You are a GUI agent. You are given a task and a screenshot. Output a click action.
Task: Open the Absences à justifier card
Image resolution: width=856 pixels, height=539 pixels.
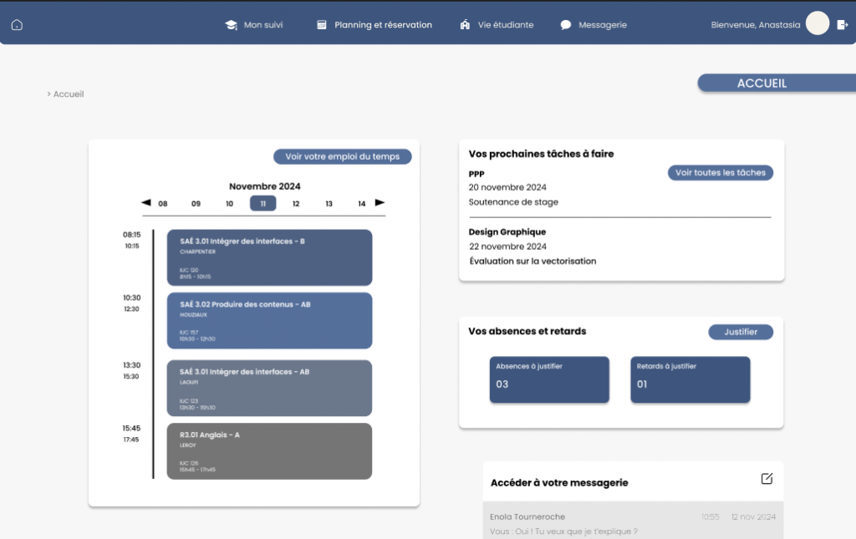tap(549, 380)
